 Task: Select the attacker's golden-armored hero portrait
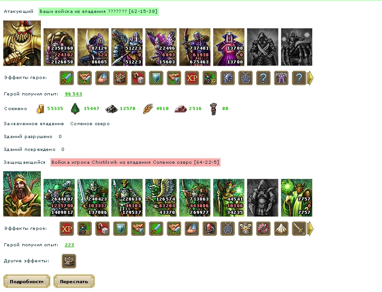(22, 43)
